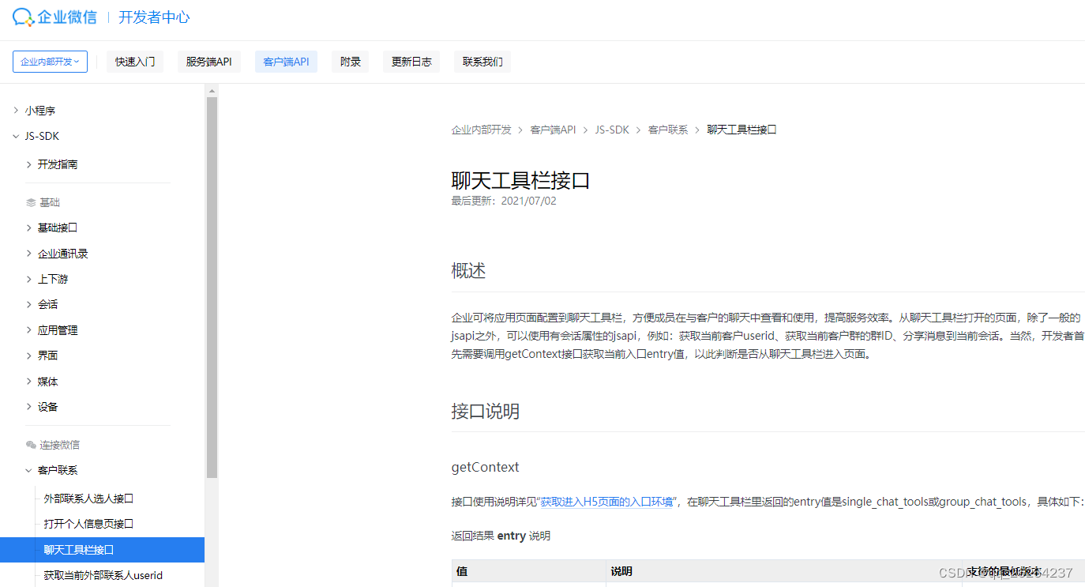Click the 返回结果 entry 说明 text
Screen dimensions: 1085x587
pyautogui.click(x=501, y=536)
